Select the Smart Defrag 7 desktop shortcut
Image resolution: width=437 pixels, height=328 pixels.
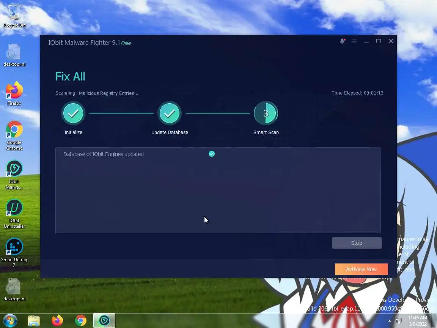tap(14, 253)
